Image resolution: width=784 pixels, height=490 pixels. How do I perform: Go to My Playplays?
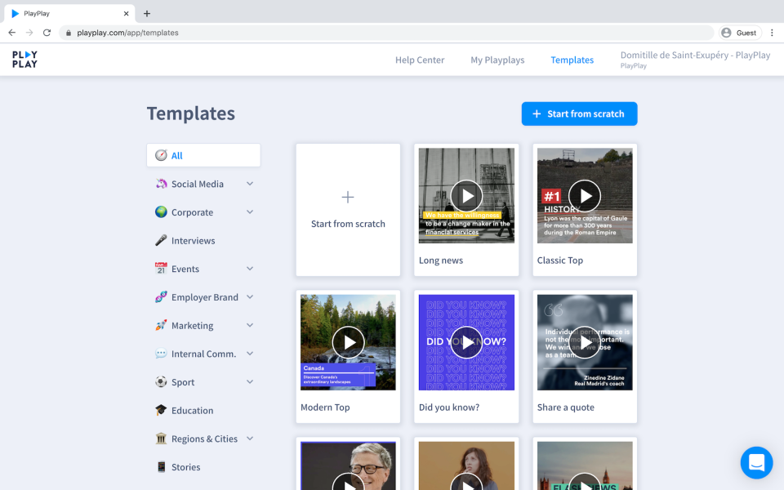[497, 60]
